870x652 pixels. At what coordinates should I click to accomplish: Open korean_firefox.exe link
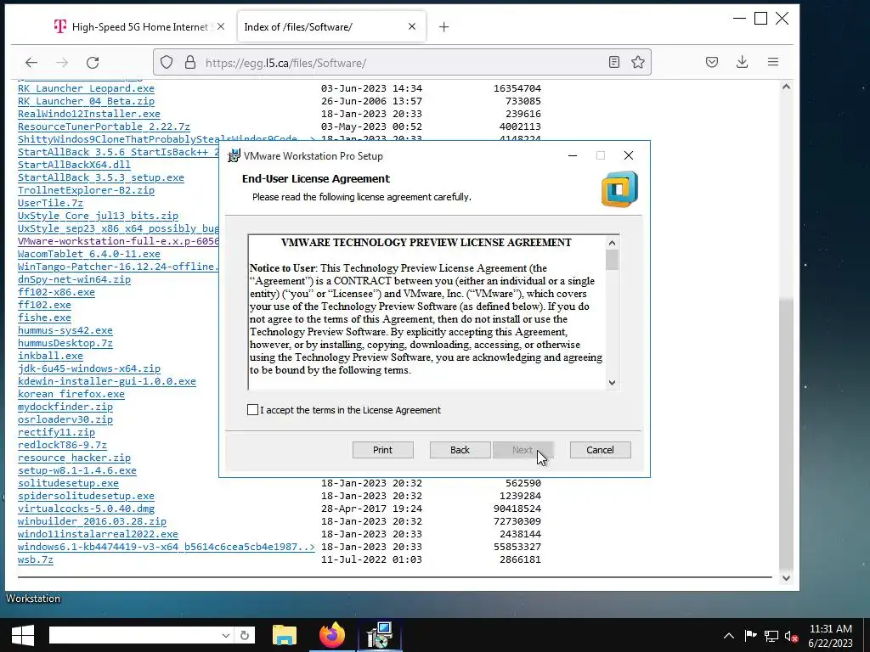coord(71,394)
